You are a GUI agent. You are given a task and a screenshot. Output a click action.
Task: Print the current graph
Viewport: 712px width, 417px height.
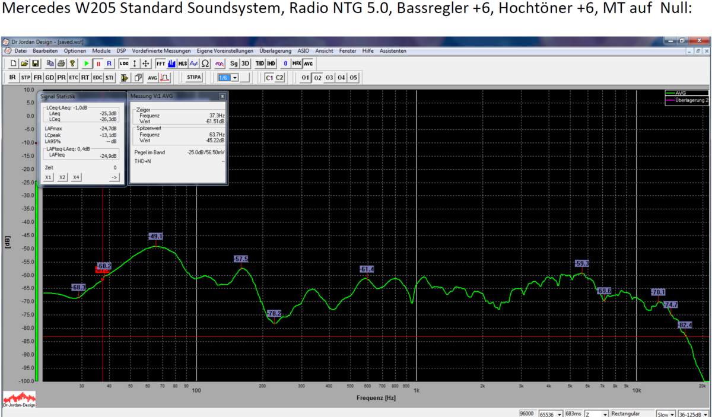point(61,63)
